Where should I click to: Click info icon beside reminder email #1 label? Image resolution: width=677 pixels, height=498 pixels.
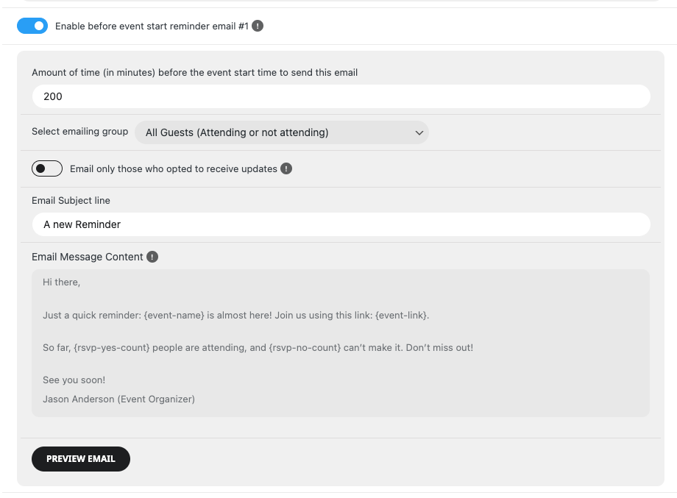[258, 26]
